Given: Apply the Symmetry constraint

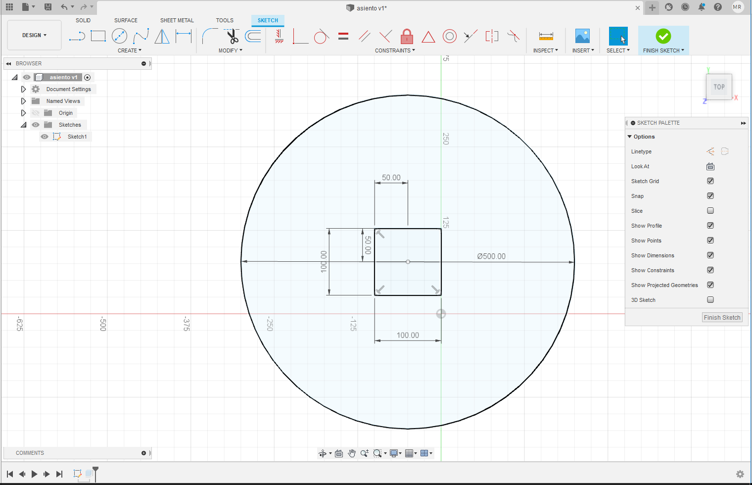Looking at the screenshot, I should pyautogui.click(x=492, y=36).
